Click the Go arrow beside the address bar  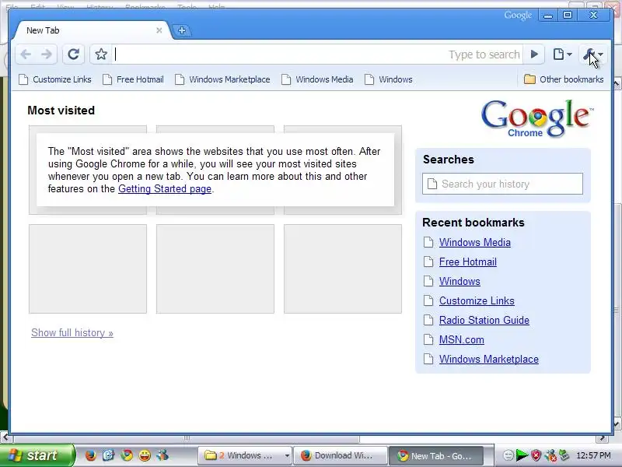coord(534,54)
